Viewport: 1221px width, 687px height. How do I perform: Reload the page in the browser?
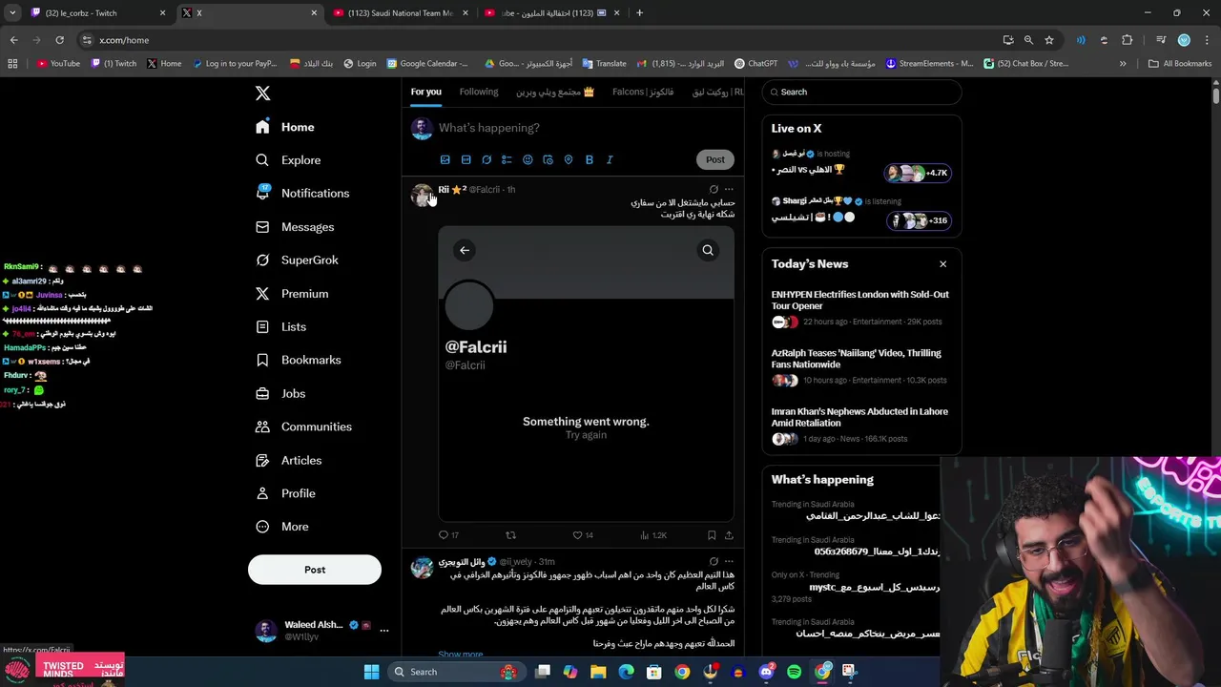[x=59, y=40]
